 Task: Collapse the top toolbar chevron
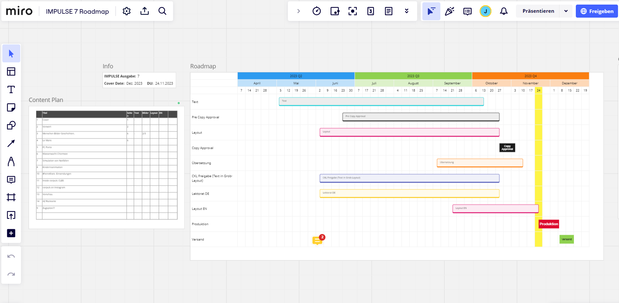(298, 11)
